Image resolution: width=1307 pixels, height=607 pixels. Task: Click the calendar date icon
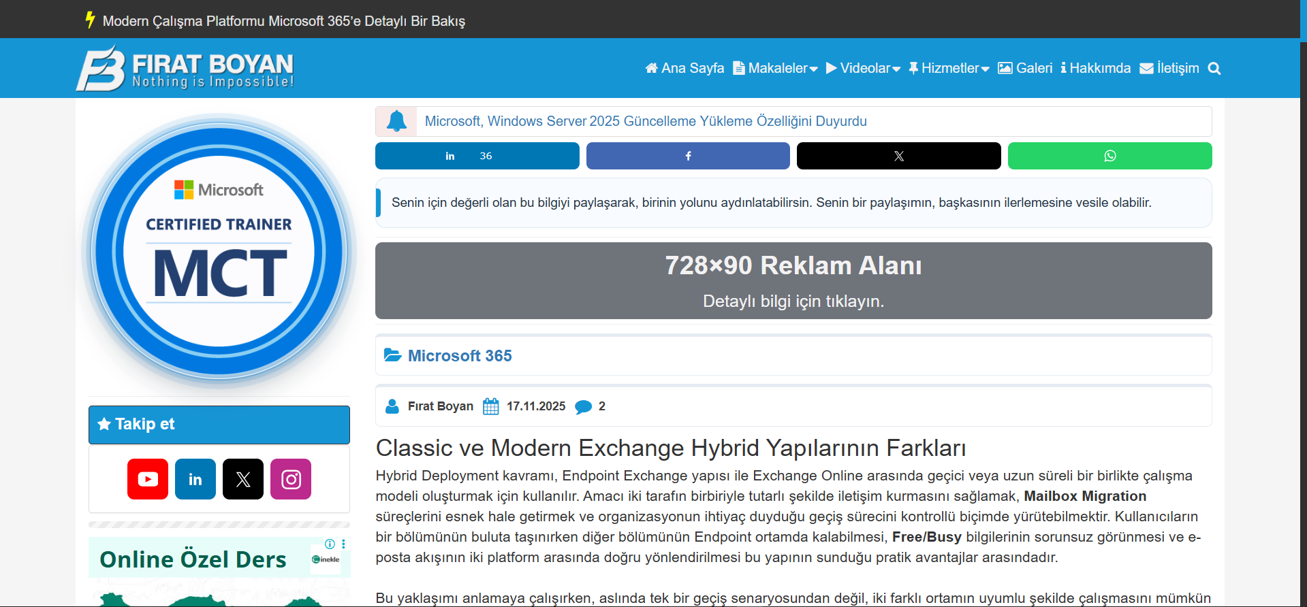(491, 406)
